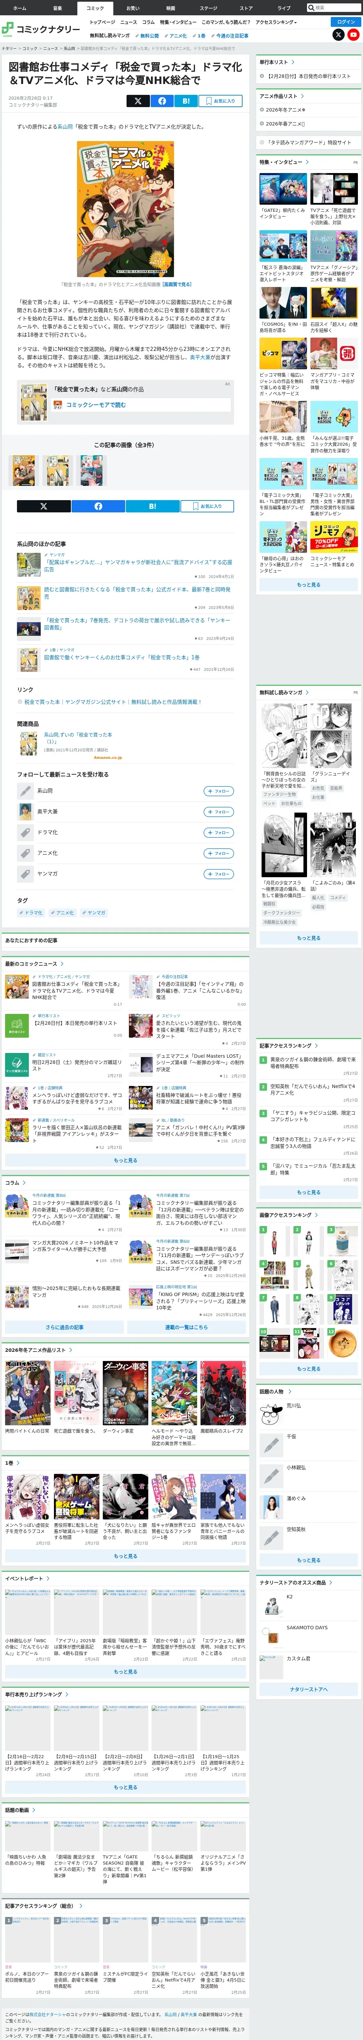Follow the アニメ化 tag

[x=219, y=853]
